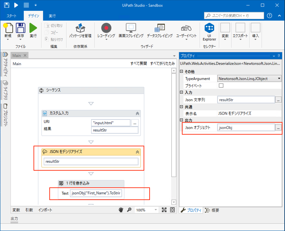Image resolution: width=285 pixels, height=231 pixels.
Task: Click designer scrollbar down arrow
Action: tap(174, 202)
